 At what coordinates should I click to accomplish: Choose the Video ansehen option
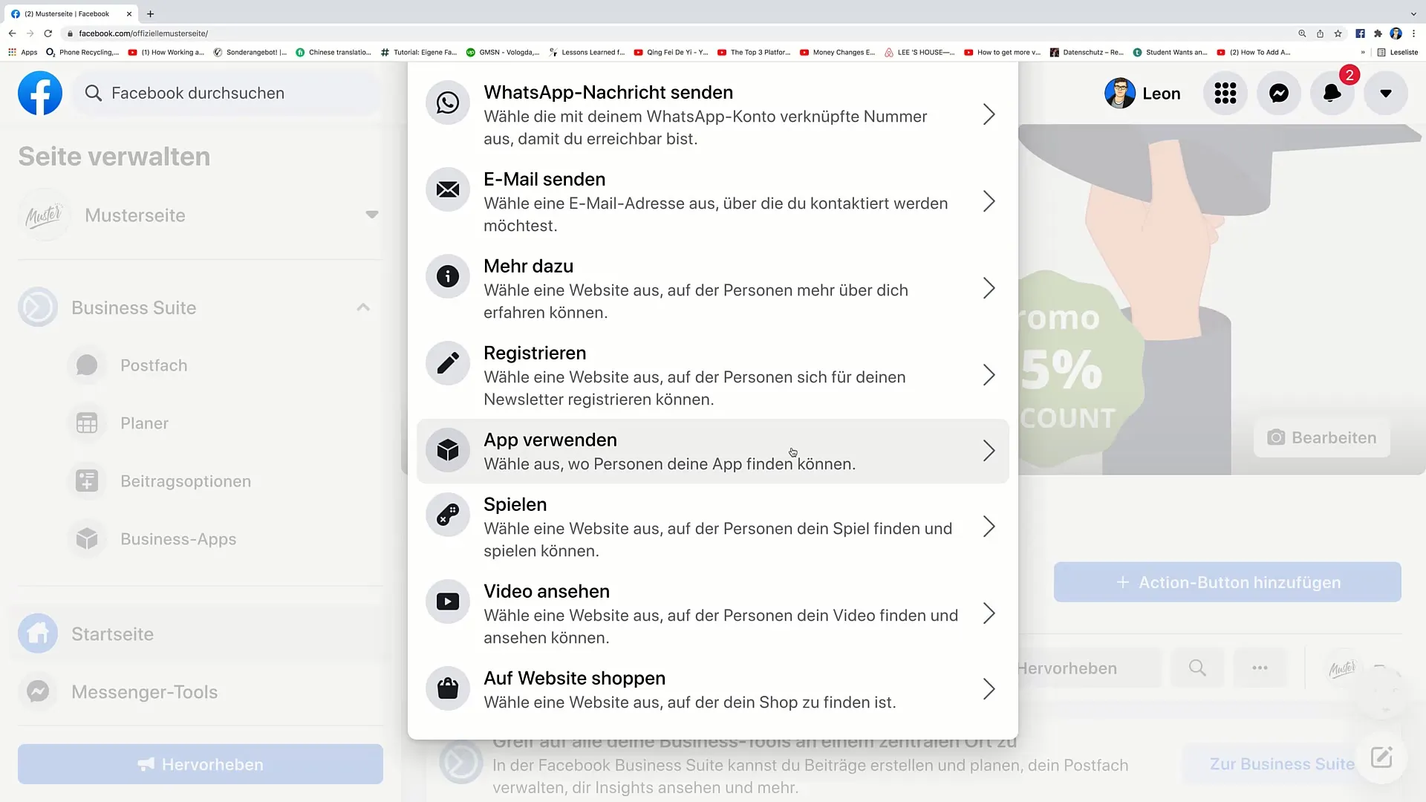(x=712, y=613)
